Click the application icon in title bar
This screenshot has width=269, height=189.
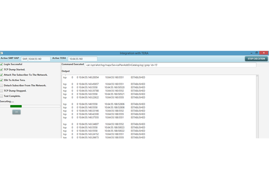point(1,53)
